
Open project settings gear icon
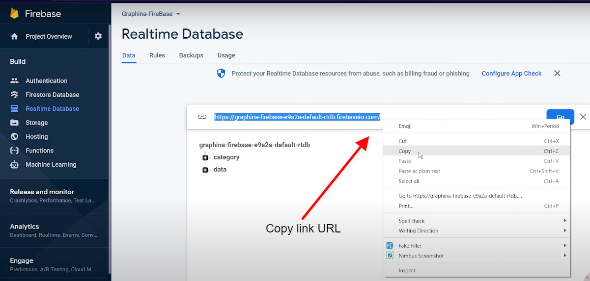98,36
